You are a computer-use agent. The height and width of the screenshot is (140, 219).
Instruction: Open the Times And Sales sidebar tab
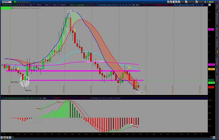point(217,19)
